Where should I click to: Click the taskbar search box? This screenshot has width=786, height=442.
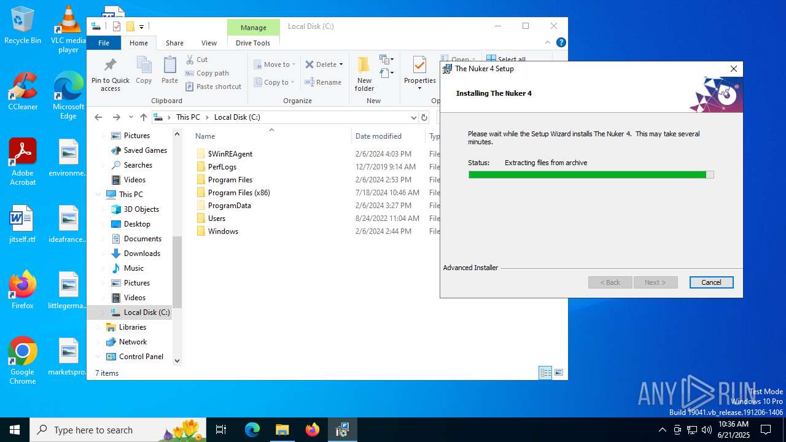pos(118,430)
